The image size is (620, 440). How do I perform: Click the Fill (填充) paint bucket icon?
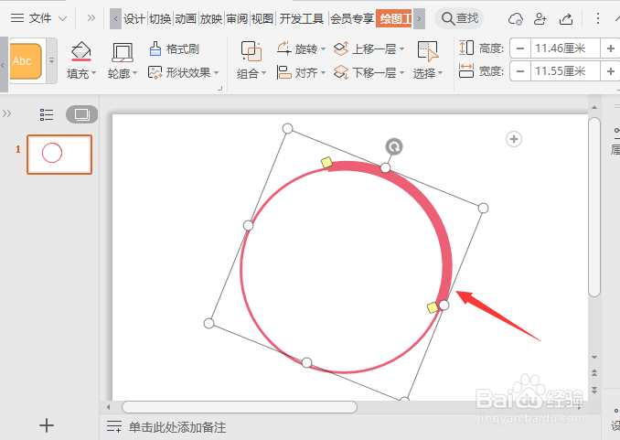81,52
